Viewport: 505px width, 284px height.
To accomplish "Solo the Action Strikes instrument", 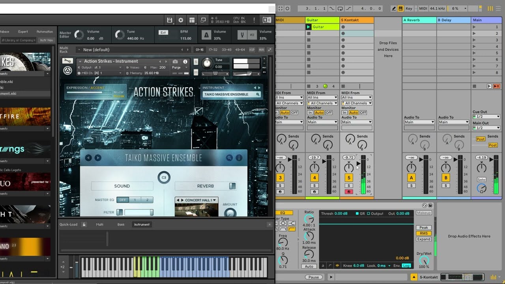I will 196,62.
